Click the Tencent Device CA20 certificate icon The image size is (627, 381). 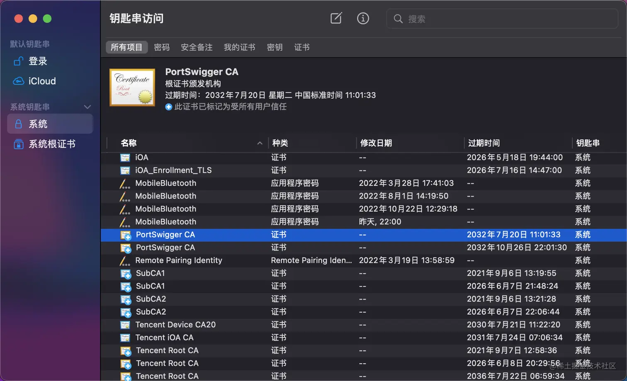coord(125,325)
